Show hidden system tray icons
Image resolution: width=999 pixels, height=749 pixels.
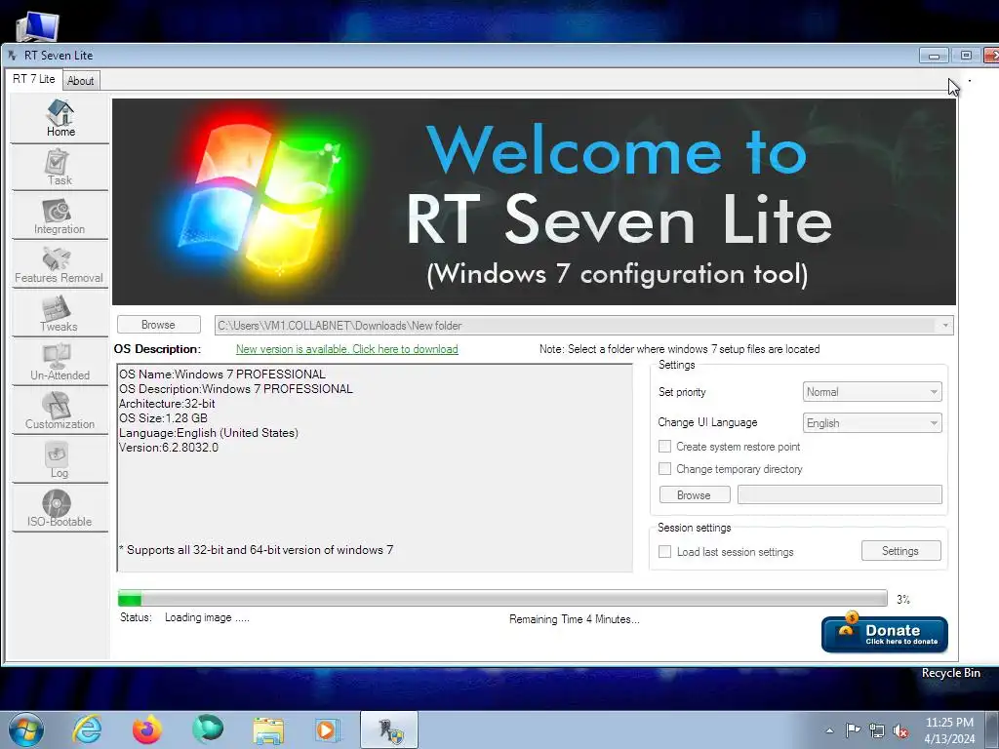[x=829, y=730]
